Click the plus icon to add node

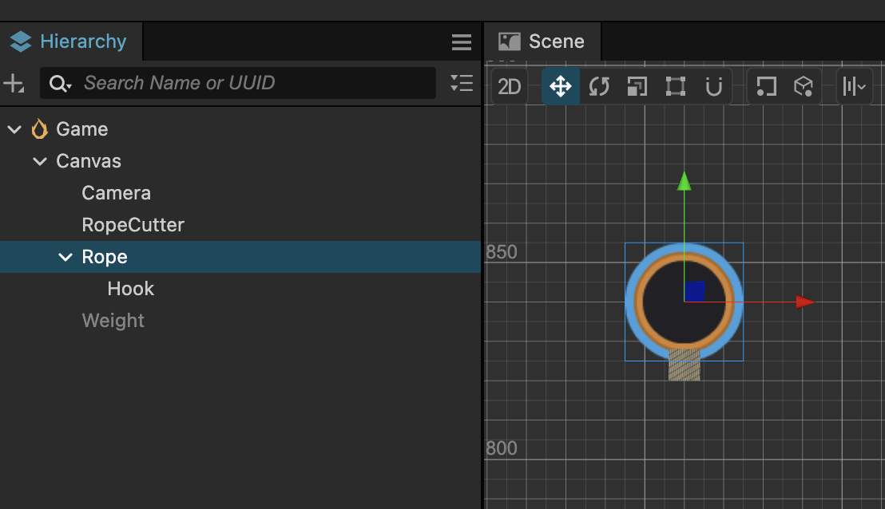[14, 83]
